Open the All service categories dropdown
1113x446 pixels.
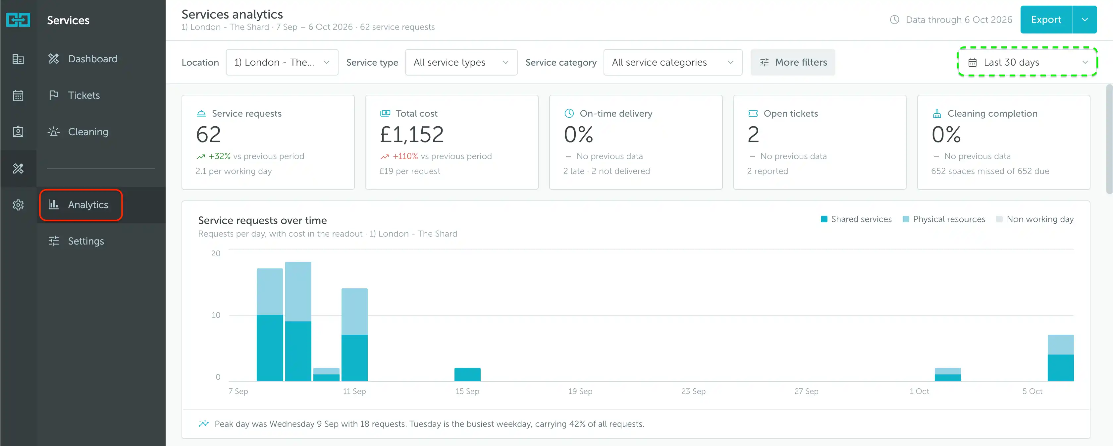pyautogui.click(x=673, y=63)
